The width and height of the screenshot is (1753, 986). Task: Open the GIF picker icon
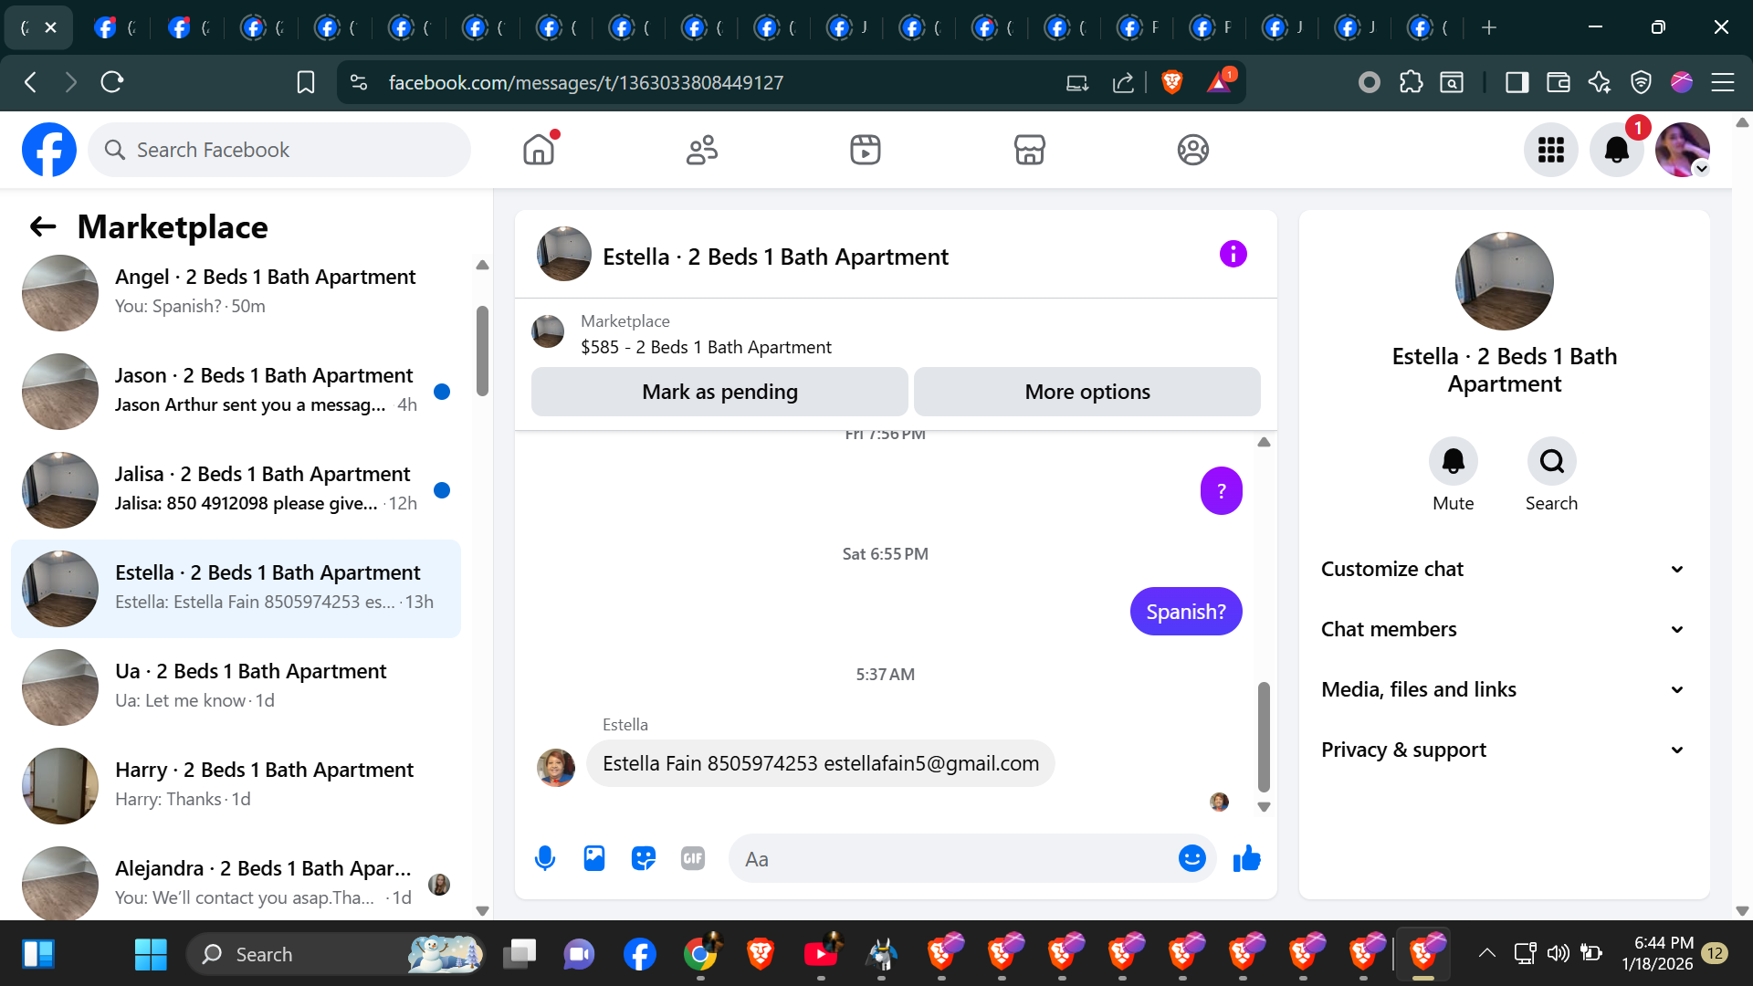point(693,858)
